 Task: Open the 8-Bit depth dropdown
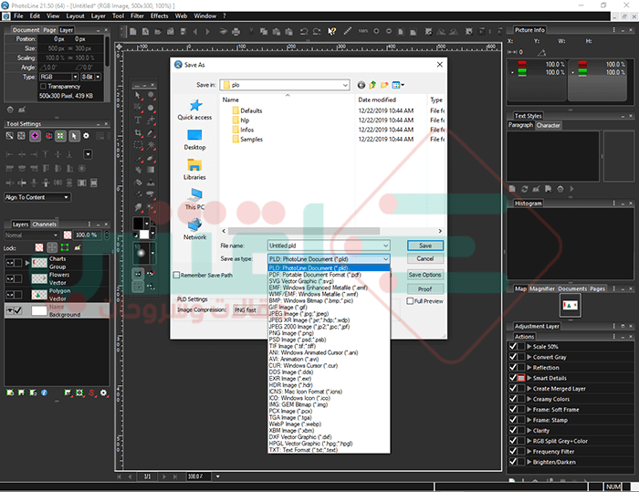click(98, 77)
